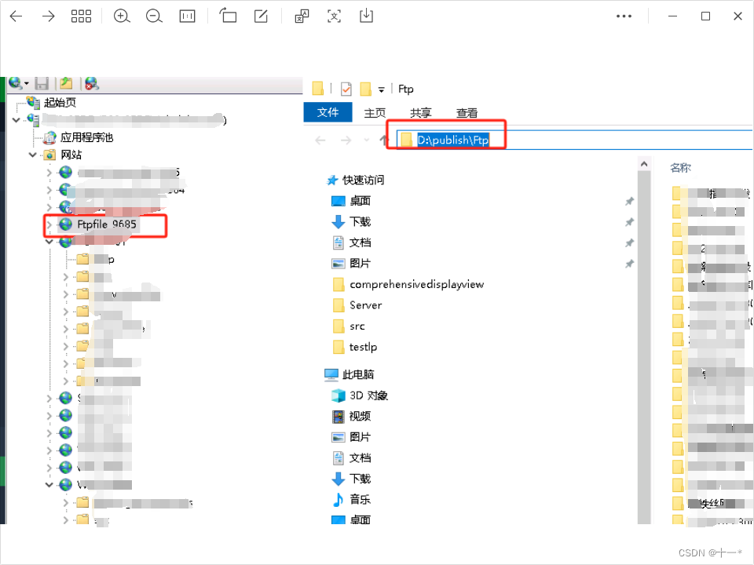The height and width of the screenshot is (565, 754).
Task: Expand the first site under 网站
Action: point(49,173)
